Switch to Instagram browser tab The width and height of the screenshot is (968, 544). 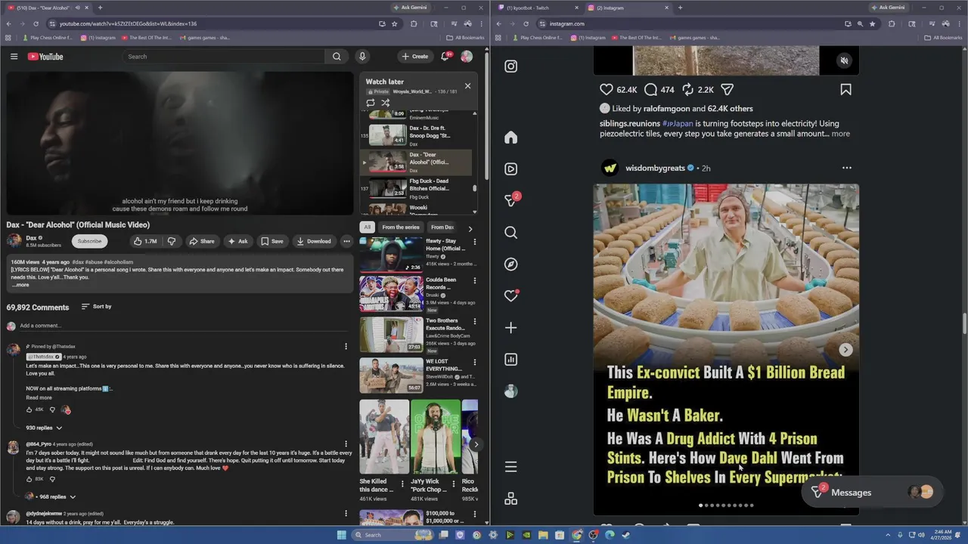pos(628,8)
